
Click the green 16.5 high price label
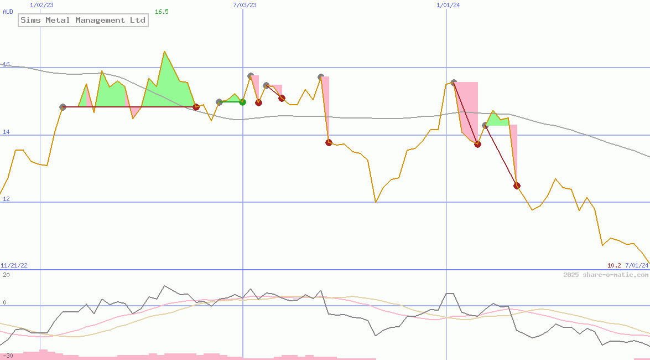[162, 12]
